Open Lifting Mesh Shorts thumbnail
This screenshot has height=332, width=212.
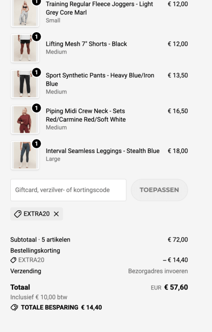tap(25, 48)
